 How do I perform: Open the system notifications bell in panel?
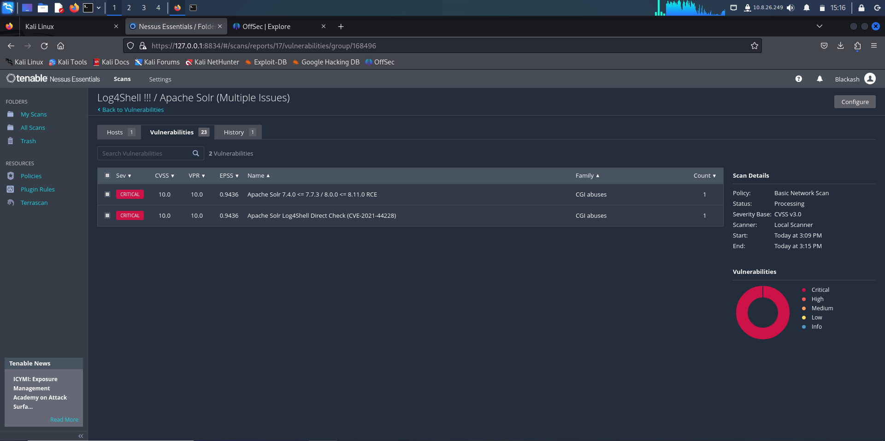pyautogui.click(x=807, y=8)
